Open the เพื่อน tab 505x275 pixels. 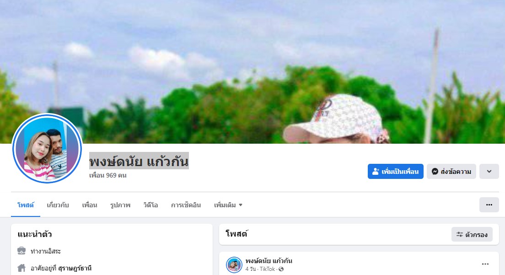coord(90,205)
